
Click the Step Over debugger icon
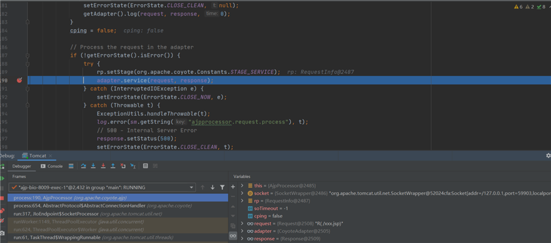click(83, 166)
